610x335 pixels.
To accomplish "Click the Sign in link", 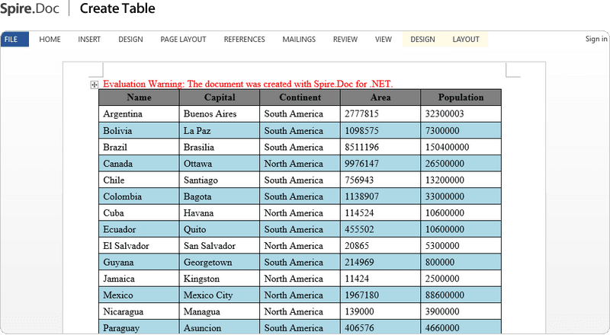I will 596,39.
